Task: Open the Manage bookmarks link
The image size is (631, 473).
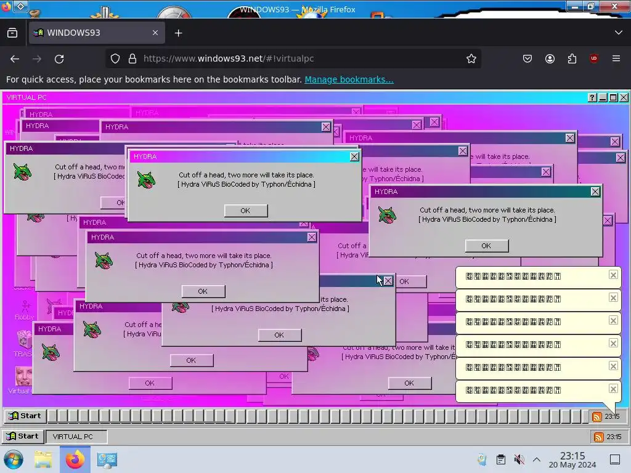Action: click(349, 79)
